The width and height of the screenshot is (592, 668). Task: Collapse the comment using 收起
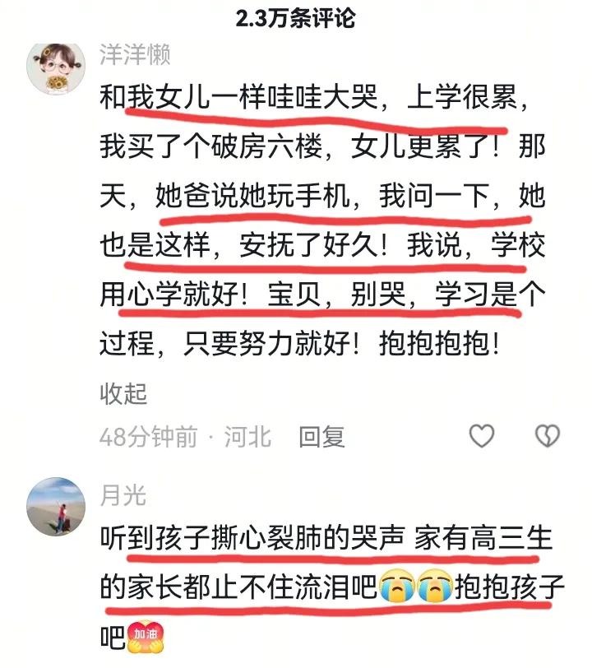[x=123, y=393]
